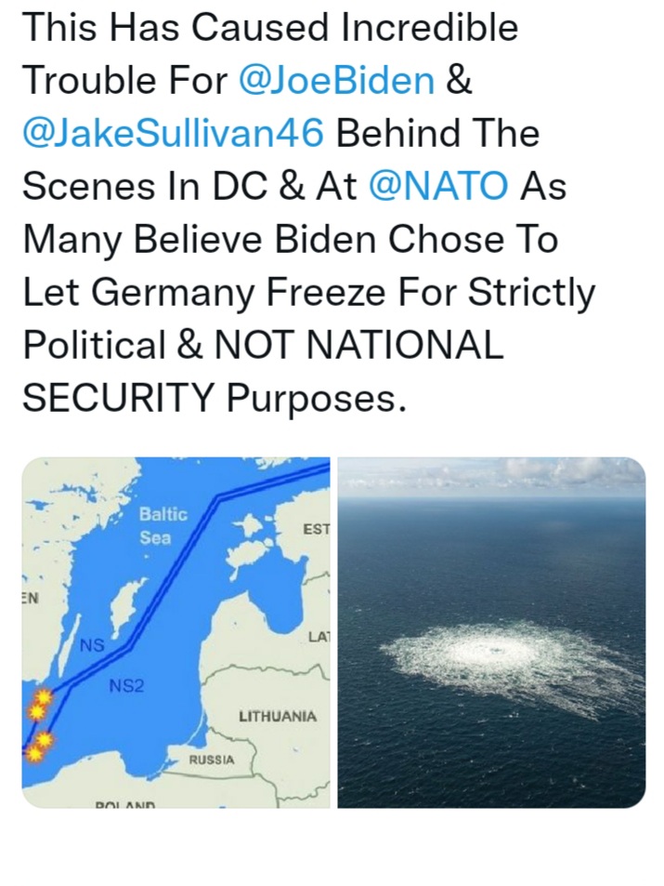Click the tweet's first line of text
Viewport: 664px width, 886px height.
point(270,27)
